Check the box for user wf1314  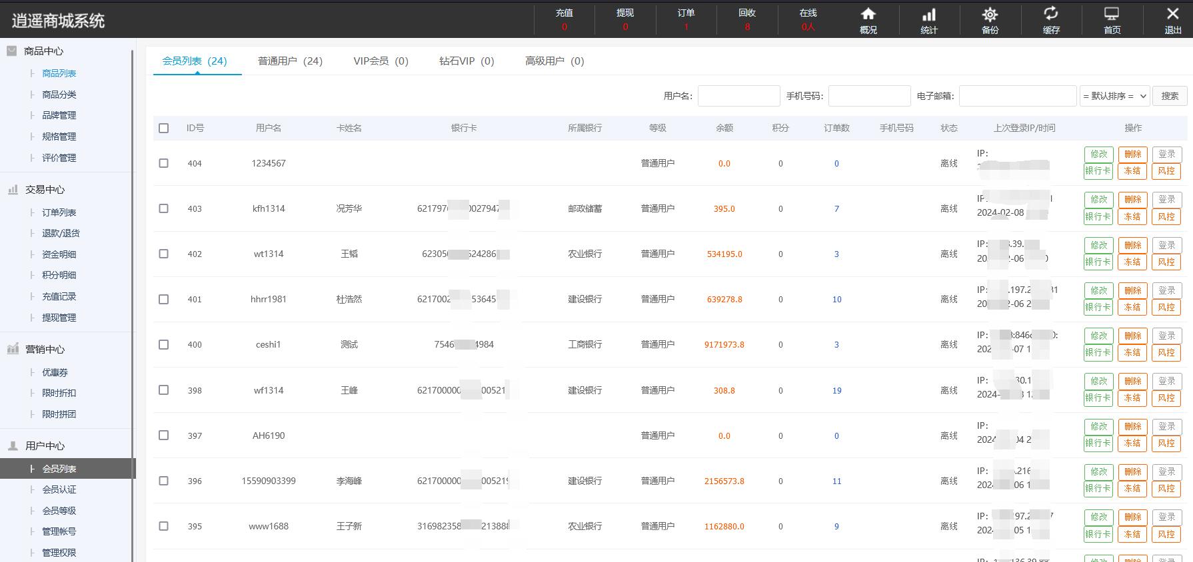163,390
